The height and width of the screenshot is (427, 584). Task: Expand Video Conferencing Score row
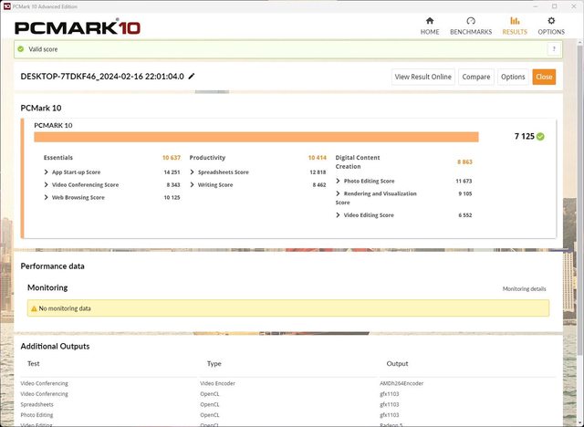tap(47, 184)
